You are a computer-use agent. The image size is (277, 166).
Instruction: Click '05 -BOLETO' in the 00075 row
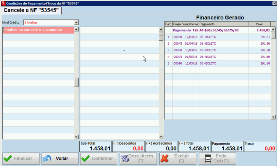click(x=208, y=57)
